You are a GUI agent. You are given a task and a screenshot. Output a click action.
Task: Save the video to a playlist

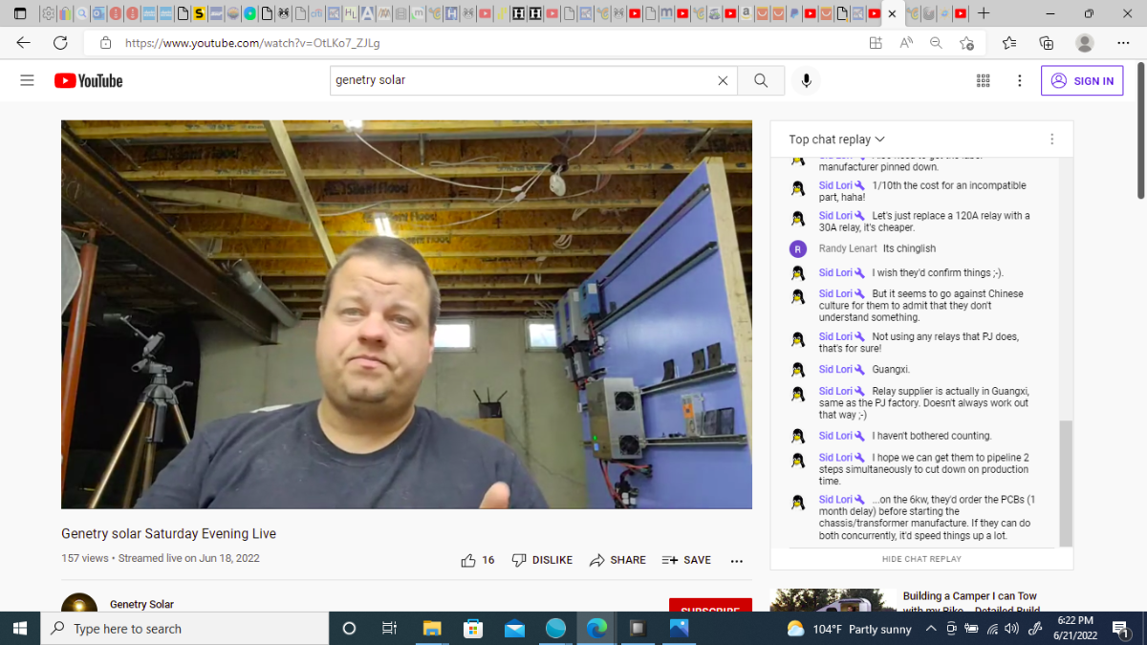[686, 560]
